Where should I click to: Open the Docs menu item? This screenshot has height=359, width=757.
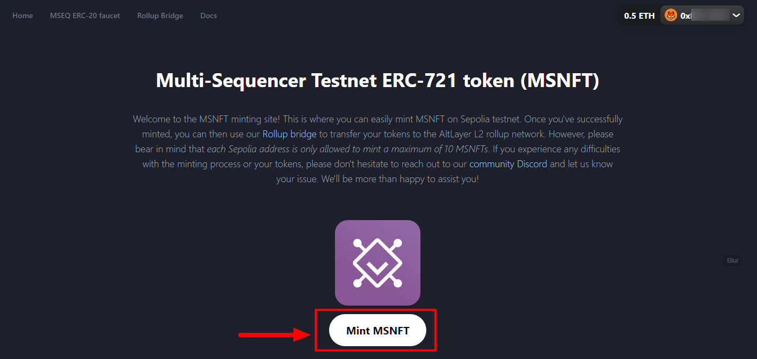point(208,15)
